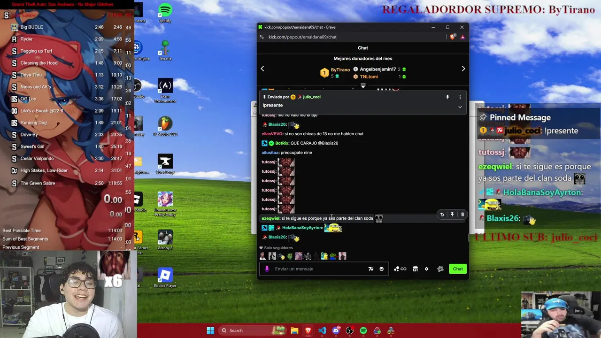The image size is (601, 338).
Task: Click username eliasVEVO in chat
Action: click(272, 134)
